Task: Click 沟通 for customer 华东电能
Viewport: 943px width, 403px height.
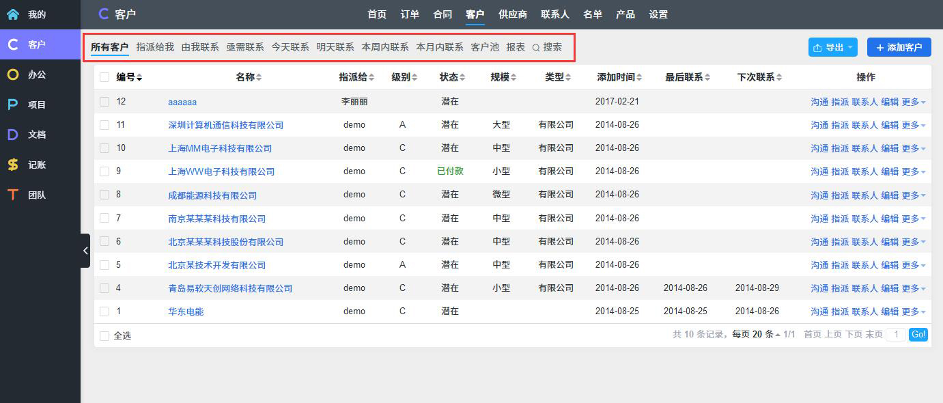Action: tap(819, 311)
